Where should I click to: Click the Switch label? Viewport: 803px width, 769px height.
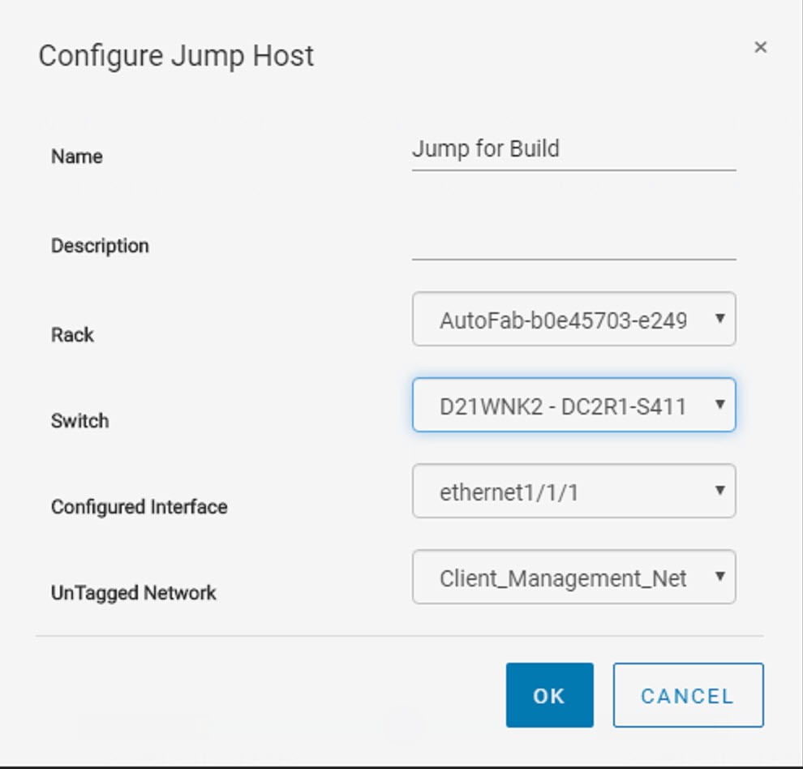(x=79, y=421)
